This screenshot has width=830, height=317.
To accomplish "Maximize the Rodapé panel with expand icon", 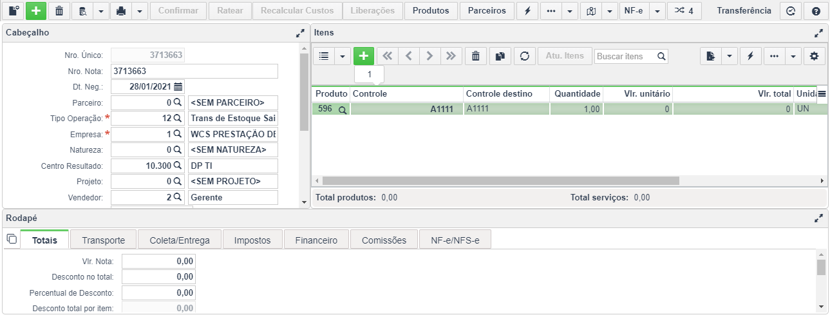I will coord(818,218).
